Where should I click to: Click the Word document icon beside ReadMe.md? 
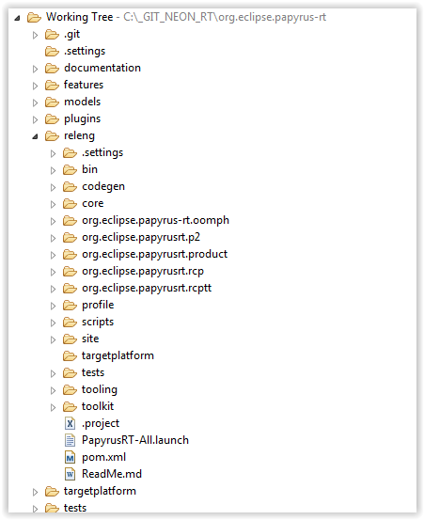(x=70, y=474)
